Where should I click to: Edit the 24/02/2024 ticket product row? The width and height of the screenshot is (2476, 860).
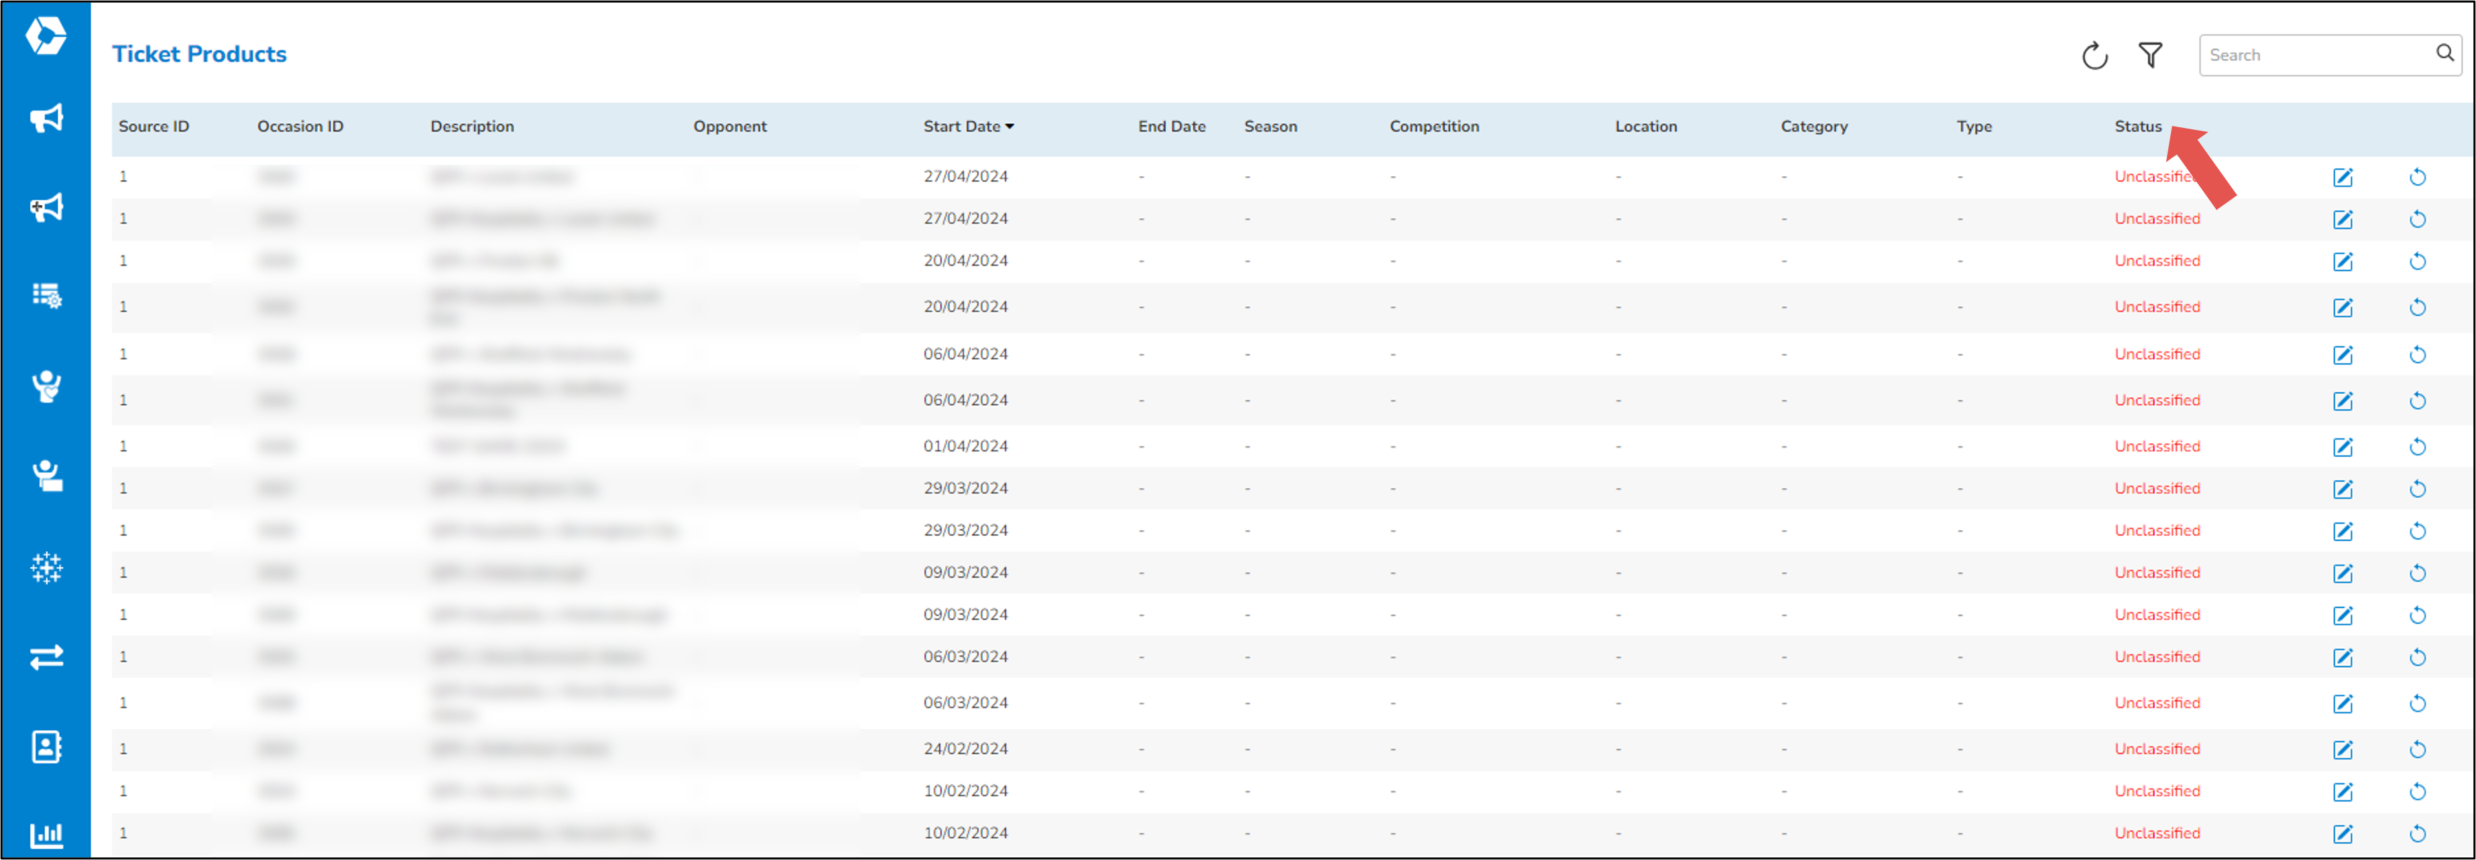[2343, 749]
